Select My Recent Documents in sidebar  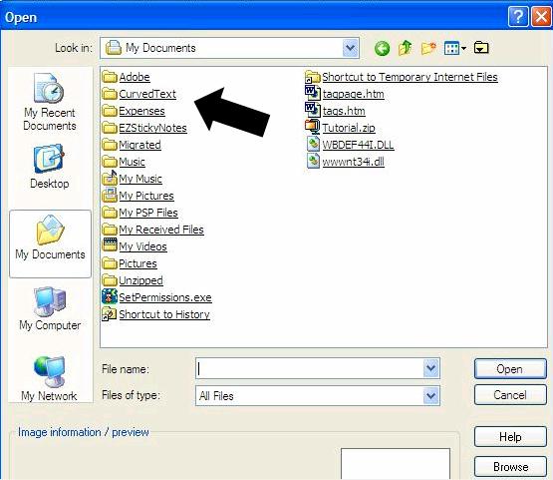(50, 102)
